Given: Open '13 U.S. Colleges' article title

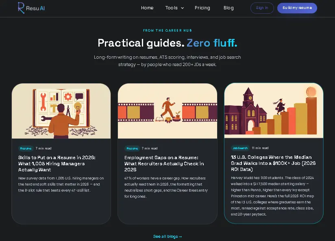Looking at the screenshot, I should [x=273, y=163].
